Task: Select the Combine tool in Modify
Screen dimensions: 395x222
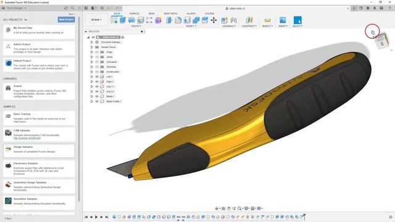Action: coord(196,20)
